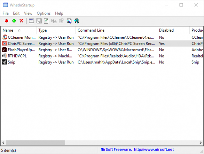This screenshot has height=154, width=204.
Task: Select the FlashPlayerUp... name entry
Action: tap(21, 50)
